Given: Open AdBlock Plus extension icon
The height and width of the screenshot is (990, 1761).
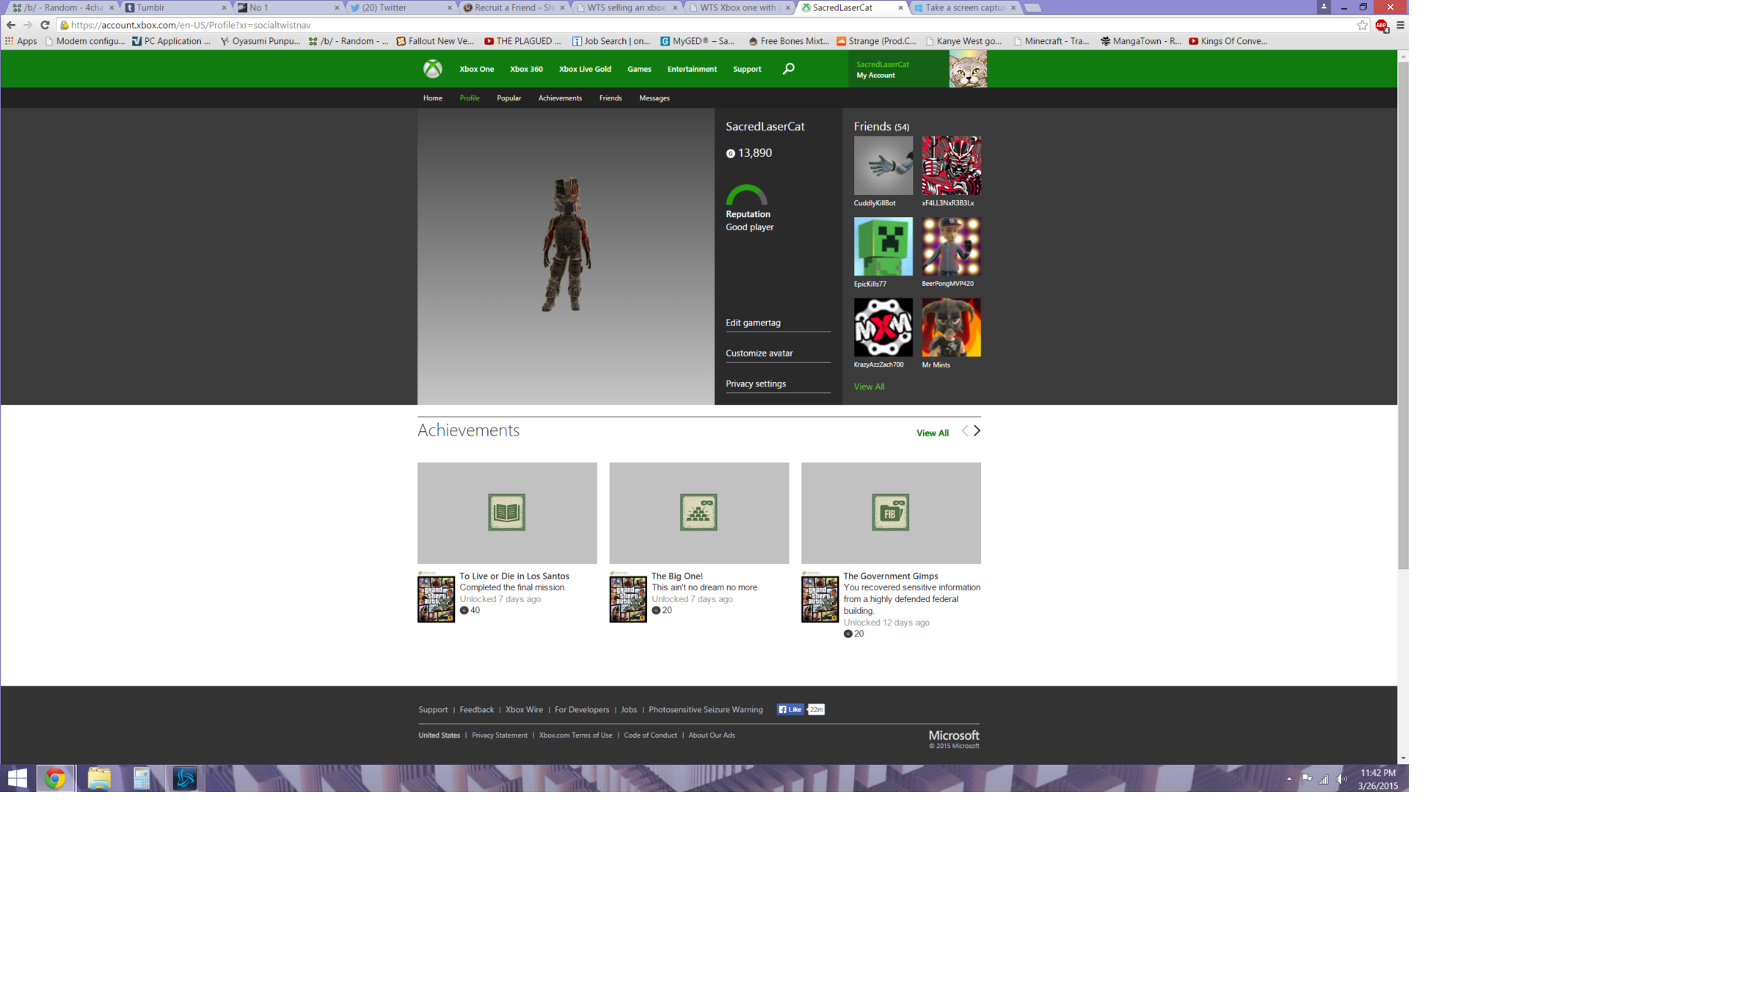Looking at the screenshot, I should click(1382, 26).
